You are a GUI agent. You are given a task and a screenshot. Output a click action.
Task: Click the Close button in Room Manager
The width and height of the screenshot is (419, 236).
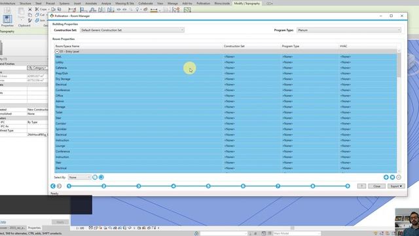point(377,186)
